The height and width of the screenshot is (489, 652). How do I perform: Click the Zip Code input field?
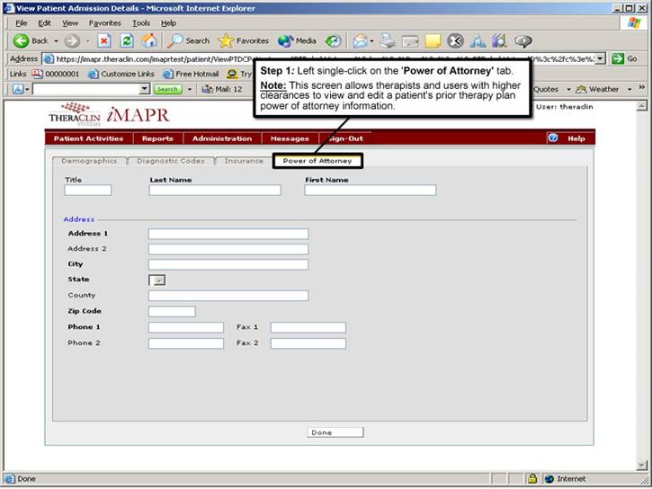(x=172, y=311)
